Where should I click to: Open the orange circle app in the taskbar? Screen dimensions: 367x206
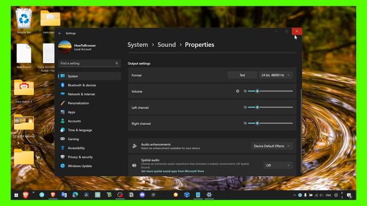pos(175,195)
